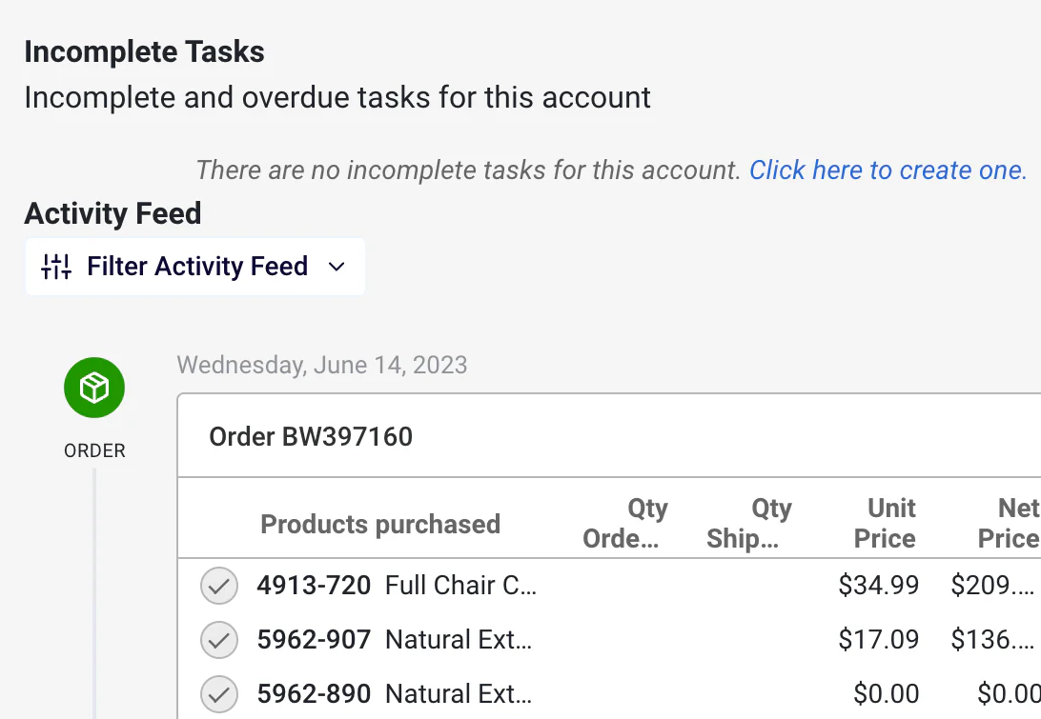Expand the chevron beside Filter Activity Feed
Screen dimensions: 1041x719
[337, 267]
